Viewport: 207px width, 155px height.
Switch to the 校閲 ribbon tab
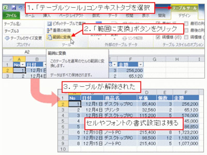click(x=129, y=16)
